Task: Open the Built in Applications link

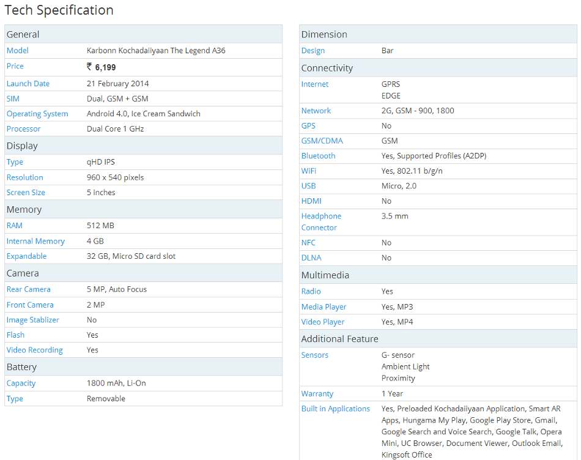Action: click(x=336, y=409)
